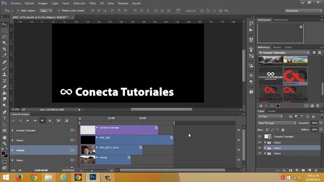The width and height of the screenshot is (324, 182).
Task: Select Ilustración 3 library thumbnail
Action: click(296, 76)
